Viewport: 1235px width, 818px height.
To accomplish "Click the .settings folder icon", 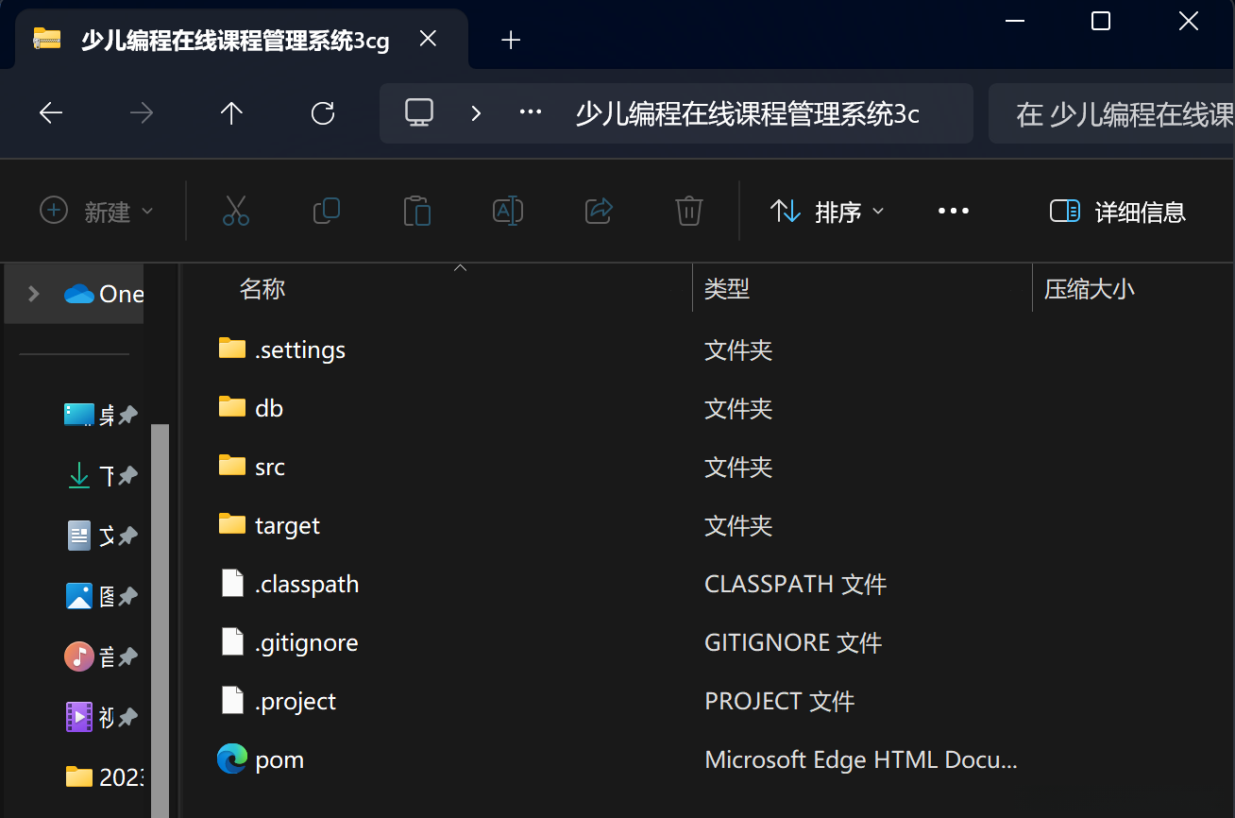I will click(x=232, y=349).
